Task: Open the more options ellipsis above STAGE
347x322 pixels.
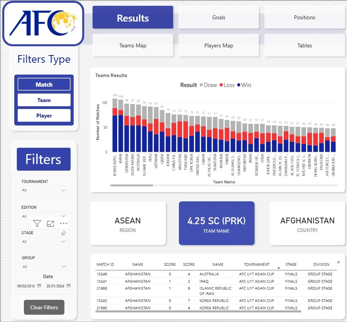Action: click(x=64, y=223)
